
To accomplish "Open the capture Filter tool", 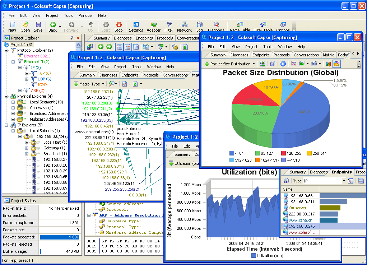I will (x=169, y=27).
